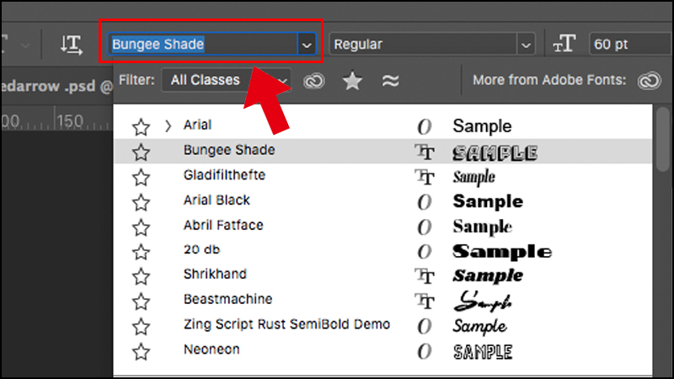This screenshot has height=379, width=674.
Task: Favorite the Arial font star
Action: [x=142, y=127]
